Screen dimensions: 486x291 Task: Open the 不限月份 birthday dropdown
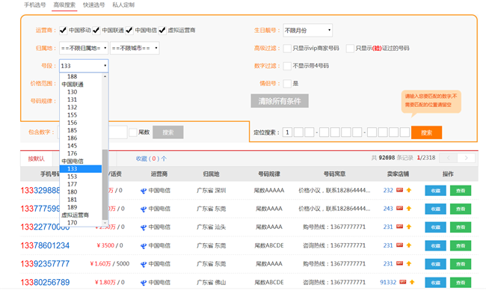(307, 31)
